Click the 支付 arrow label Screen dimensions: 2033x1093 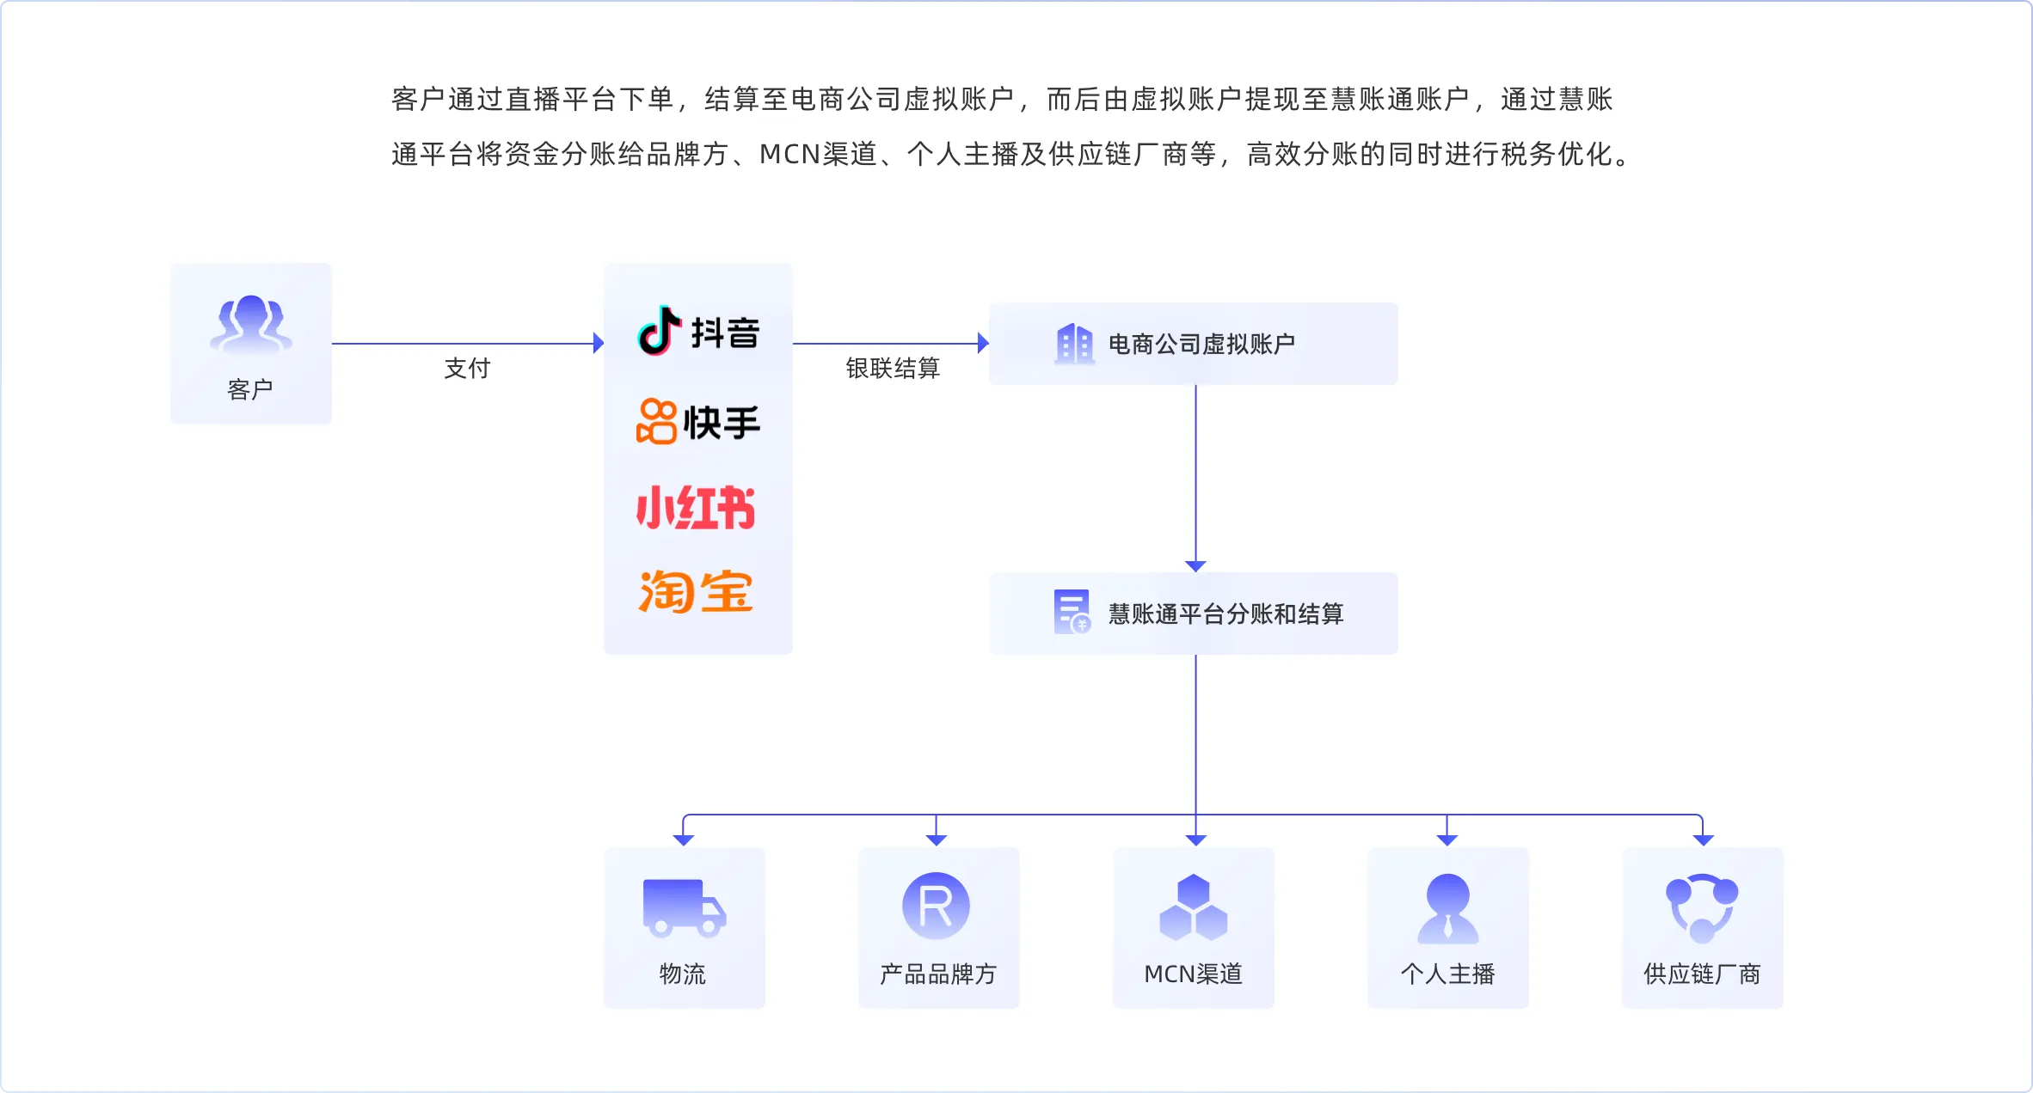coord(467,369)
